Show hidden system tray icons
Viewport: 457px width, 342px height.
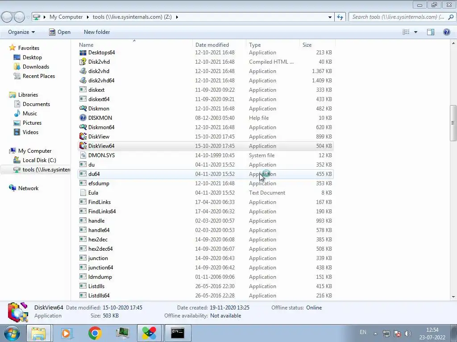pyautogui.click(x=376, y=334)
